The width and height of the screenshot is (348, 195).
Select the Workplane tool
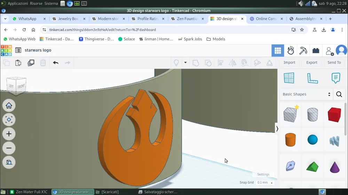[289, 78]
